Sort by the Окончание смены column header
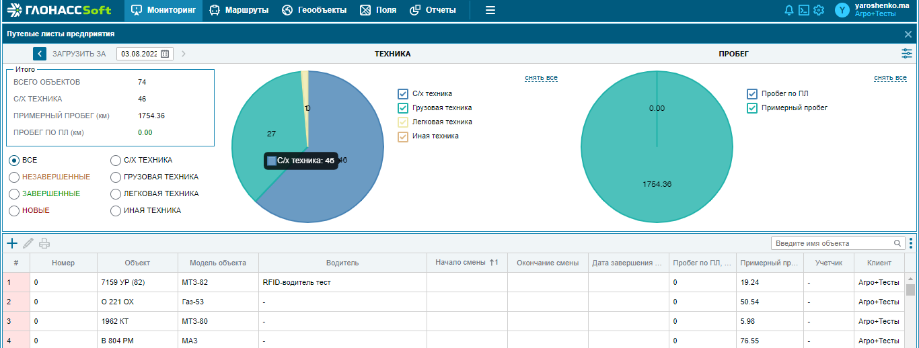 (x=548, y=263)
